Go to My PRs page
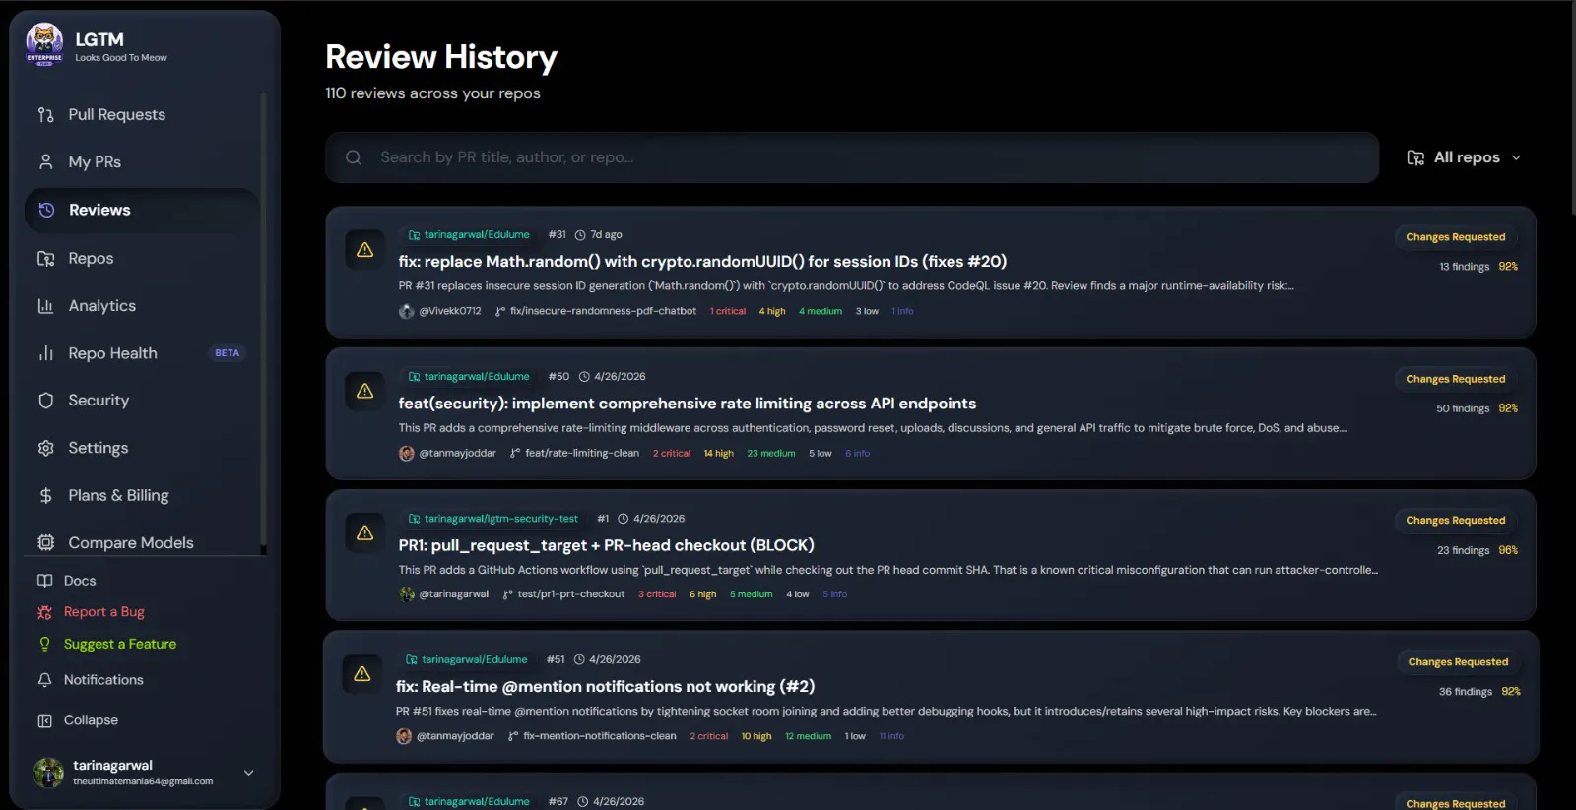The width and height of the screenshot is (1576, 810). (x=142, y=161)
